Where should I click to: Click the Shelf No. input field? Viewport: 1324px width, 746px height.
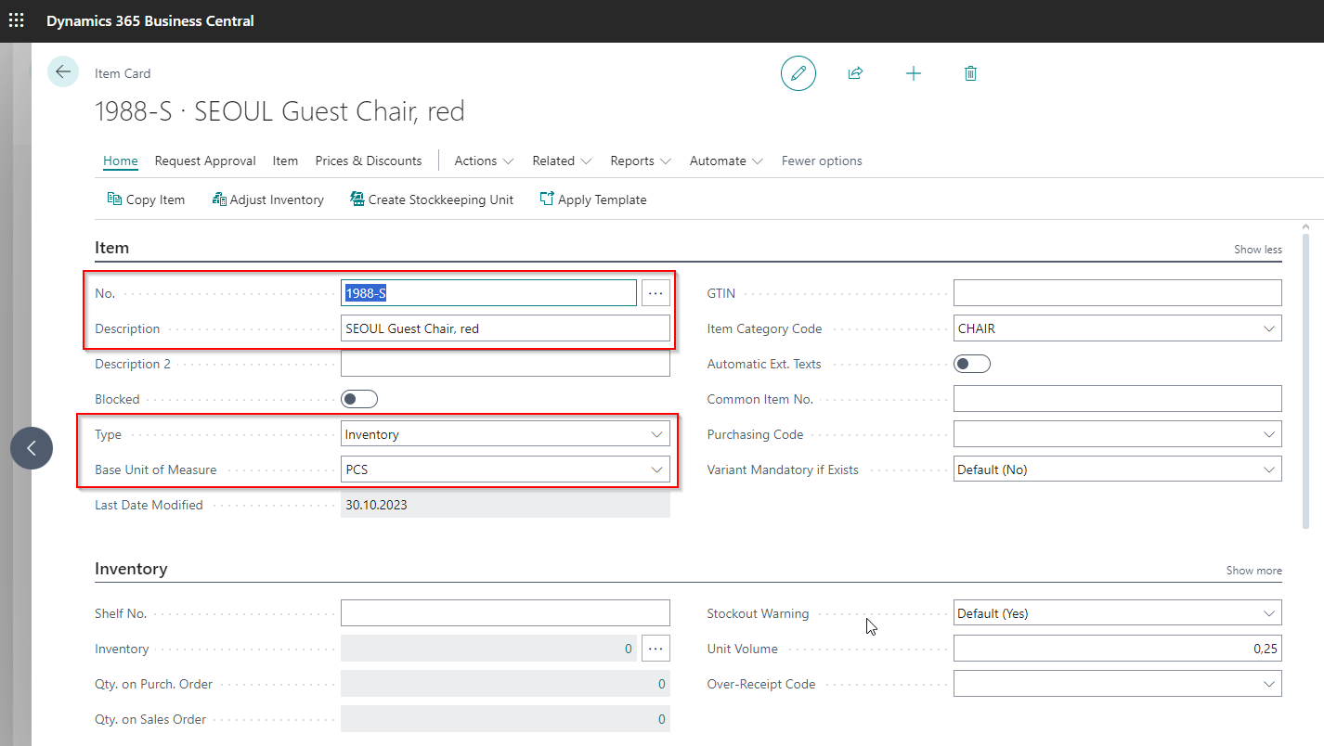point(505,613)
